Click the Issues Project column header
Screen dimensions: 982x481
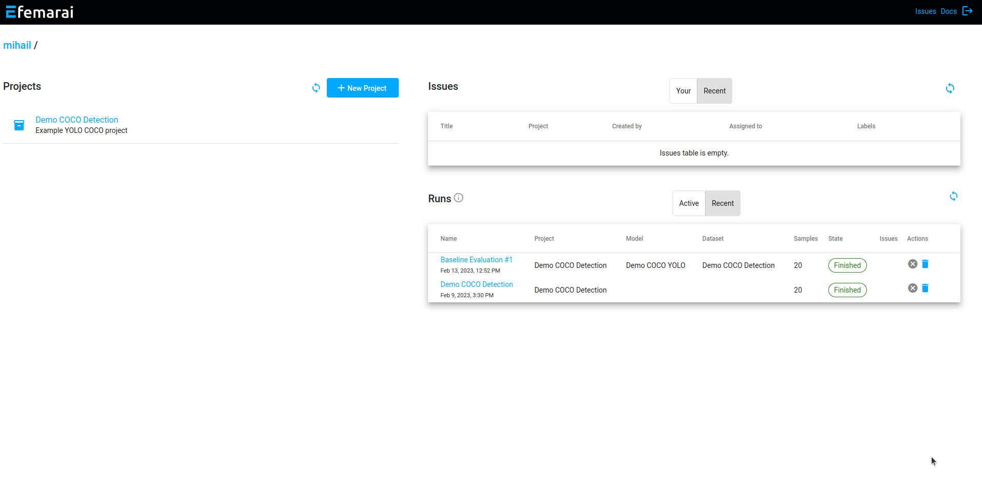point(538,126)
